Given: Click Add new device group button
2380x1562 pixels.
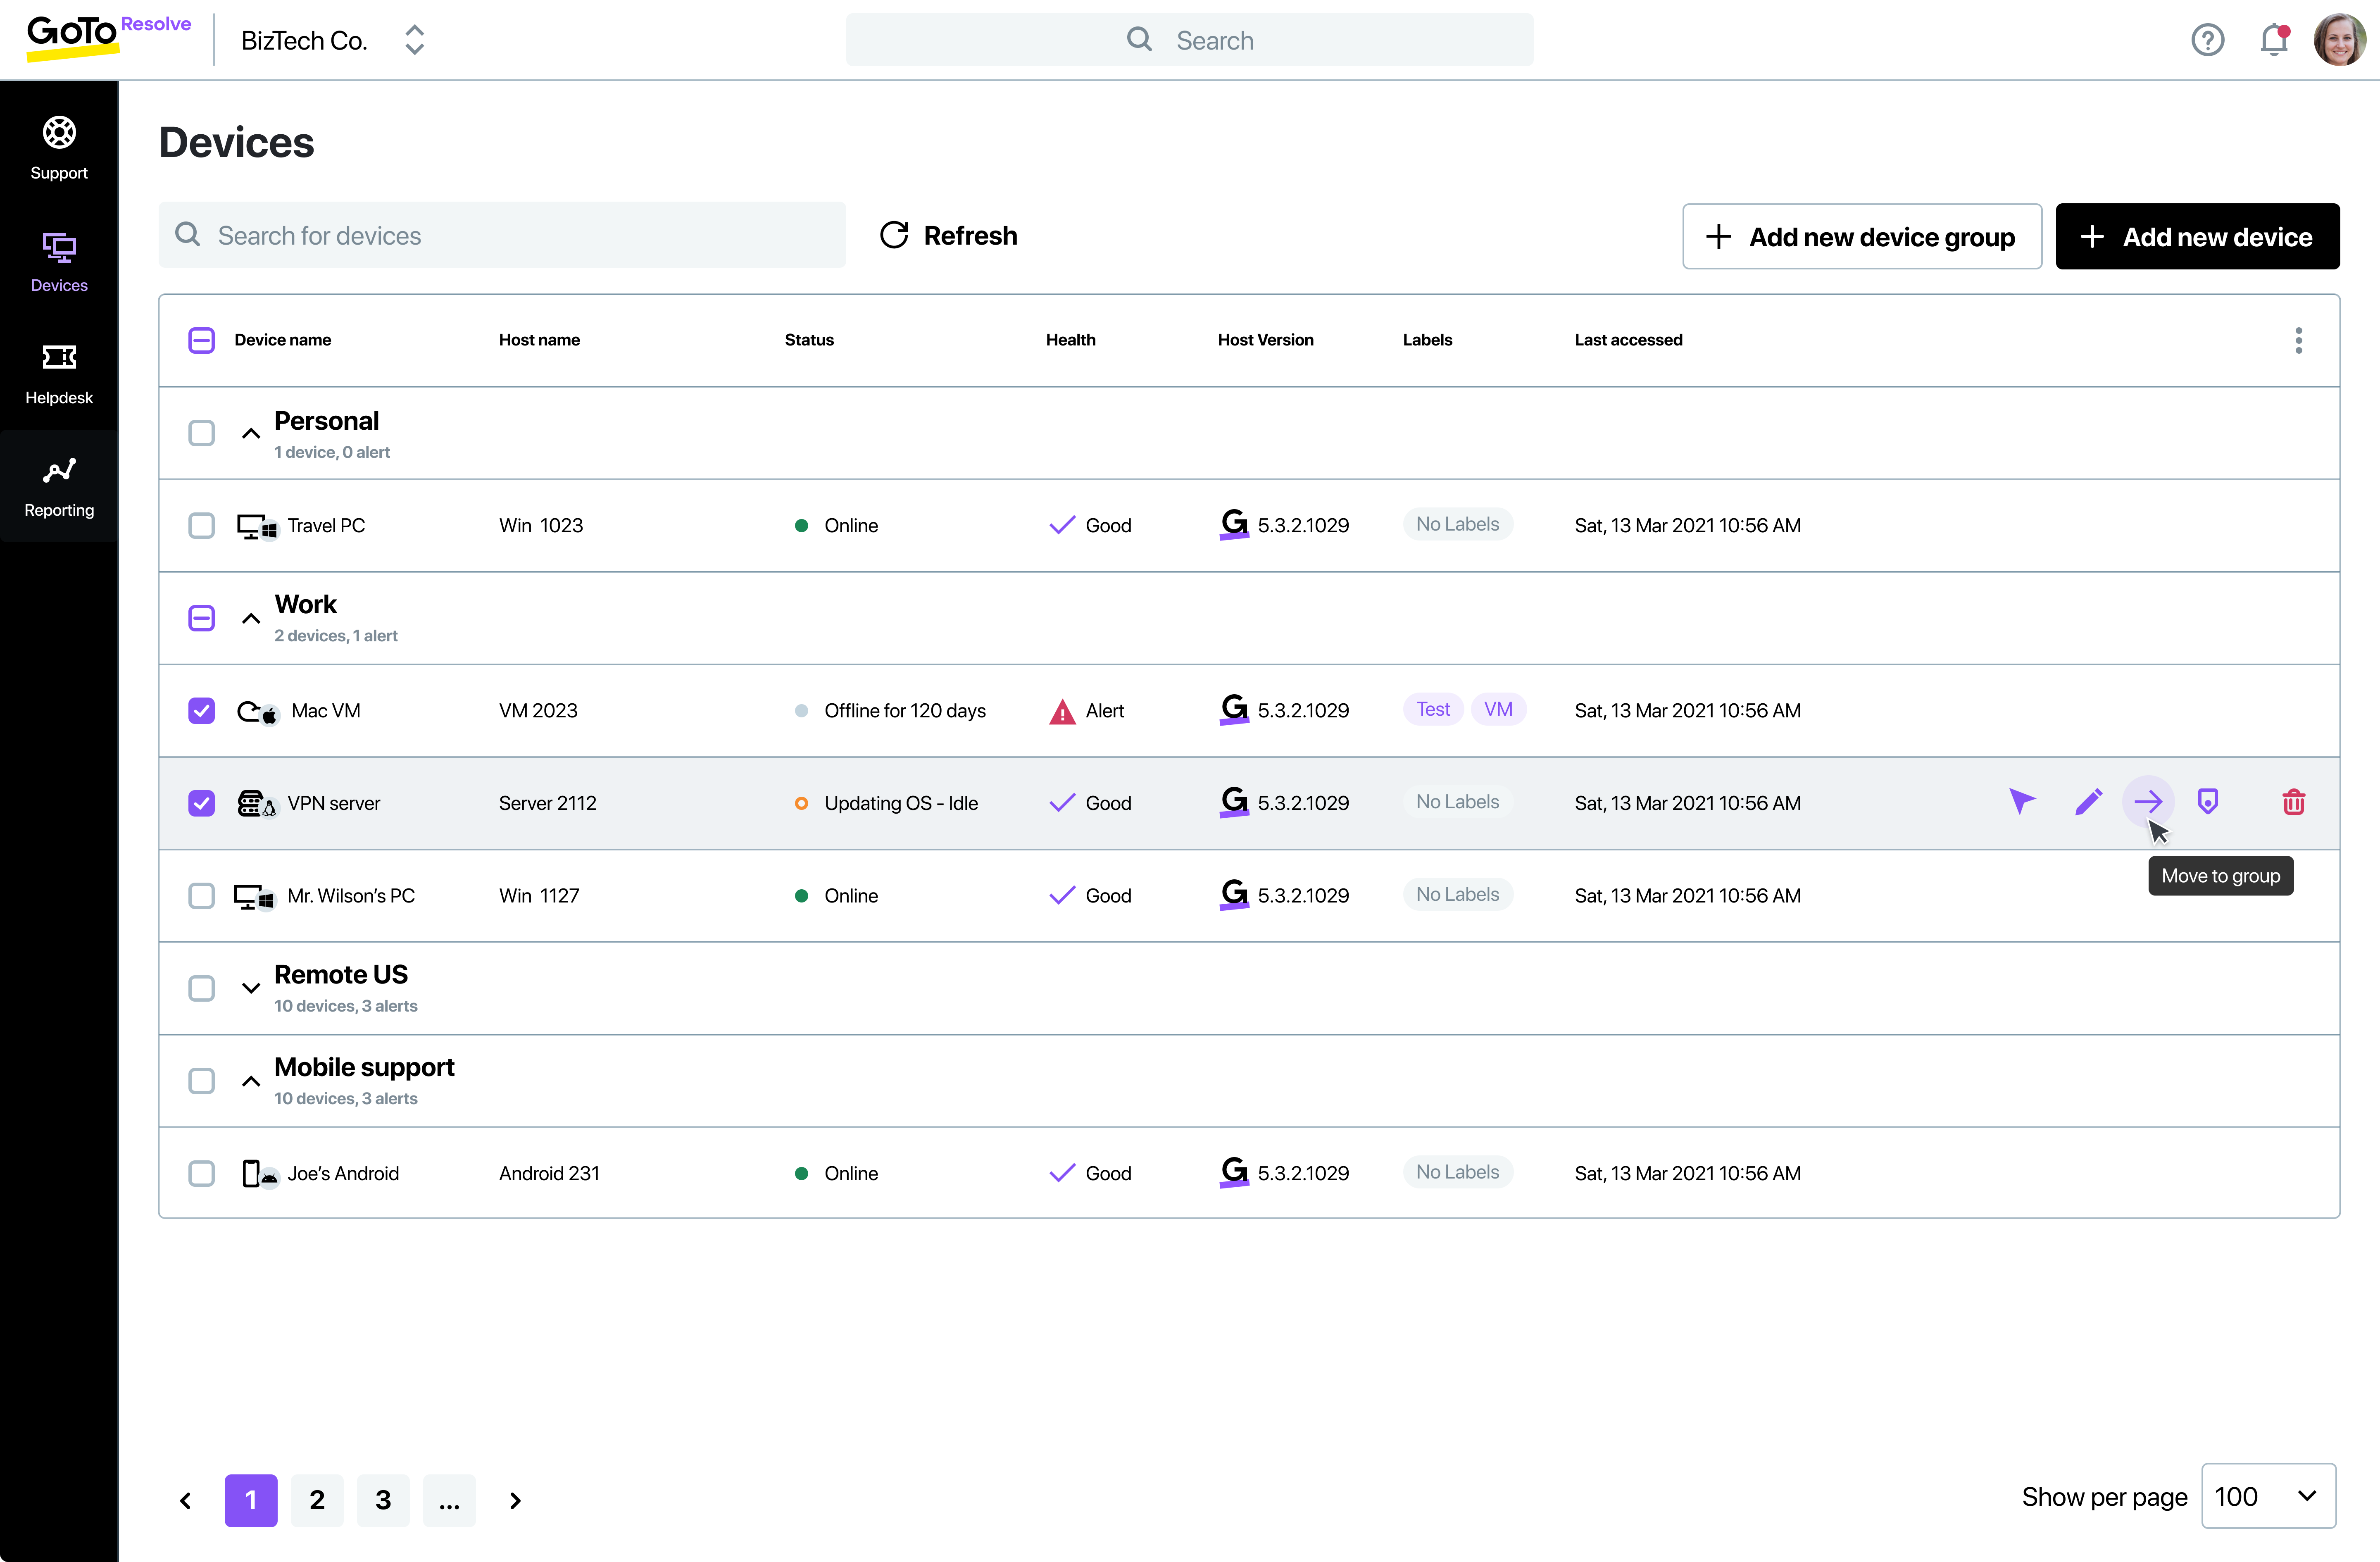Looking at the screenshot, I should pyautogui.click(x=1861, y=237).
